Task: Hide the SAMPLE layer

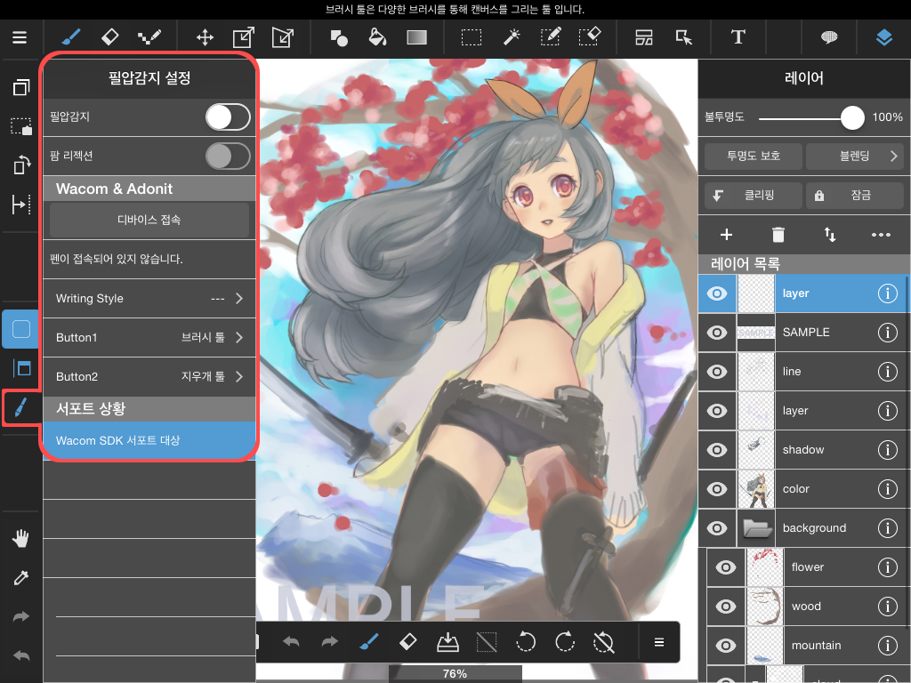Action: coord(717,333)
